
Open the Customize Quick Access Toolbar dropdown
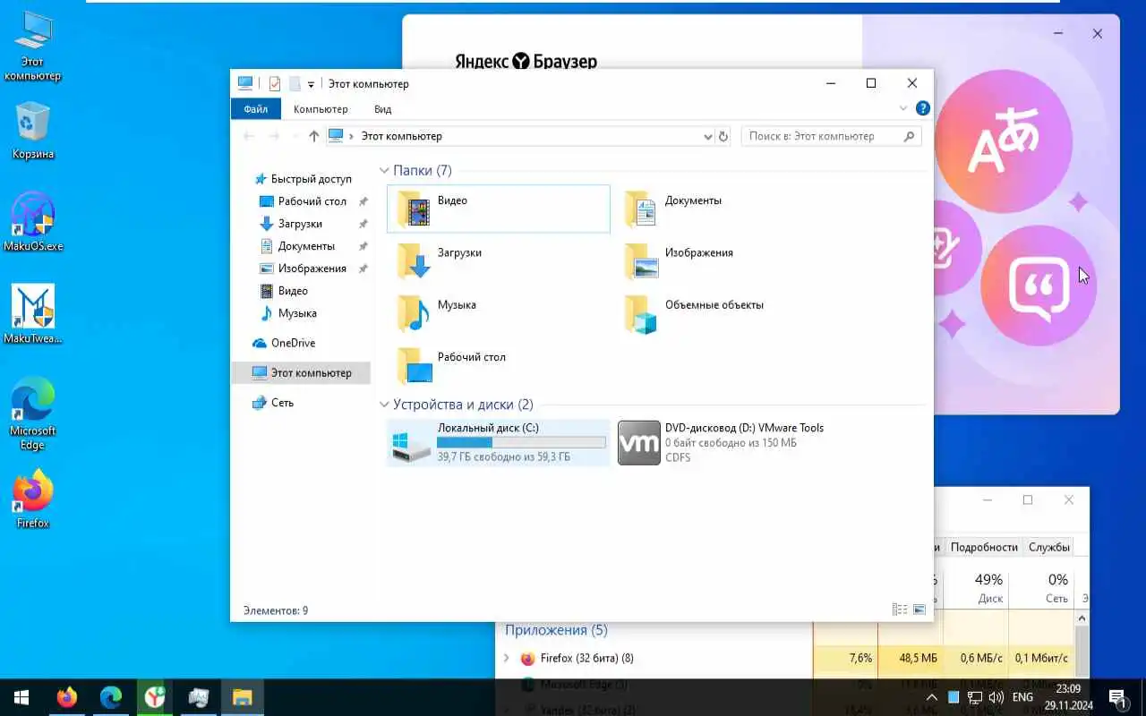(311, 84)
